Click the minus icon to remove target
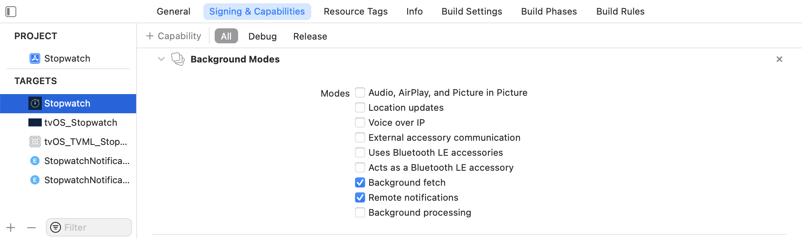This screenshot has height=239, width=802. (x=31, y=227)
